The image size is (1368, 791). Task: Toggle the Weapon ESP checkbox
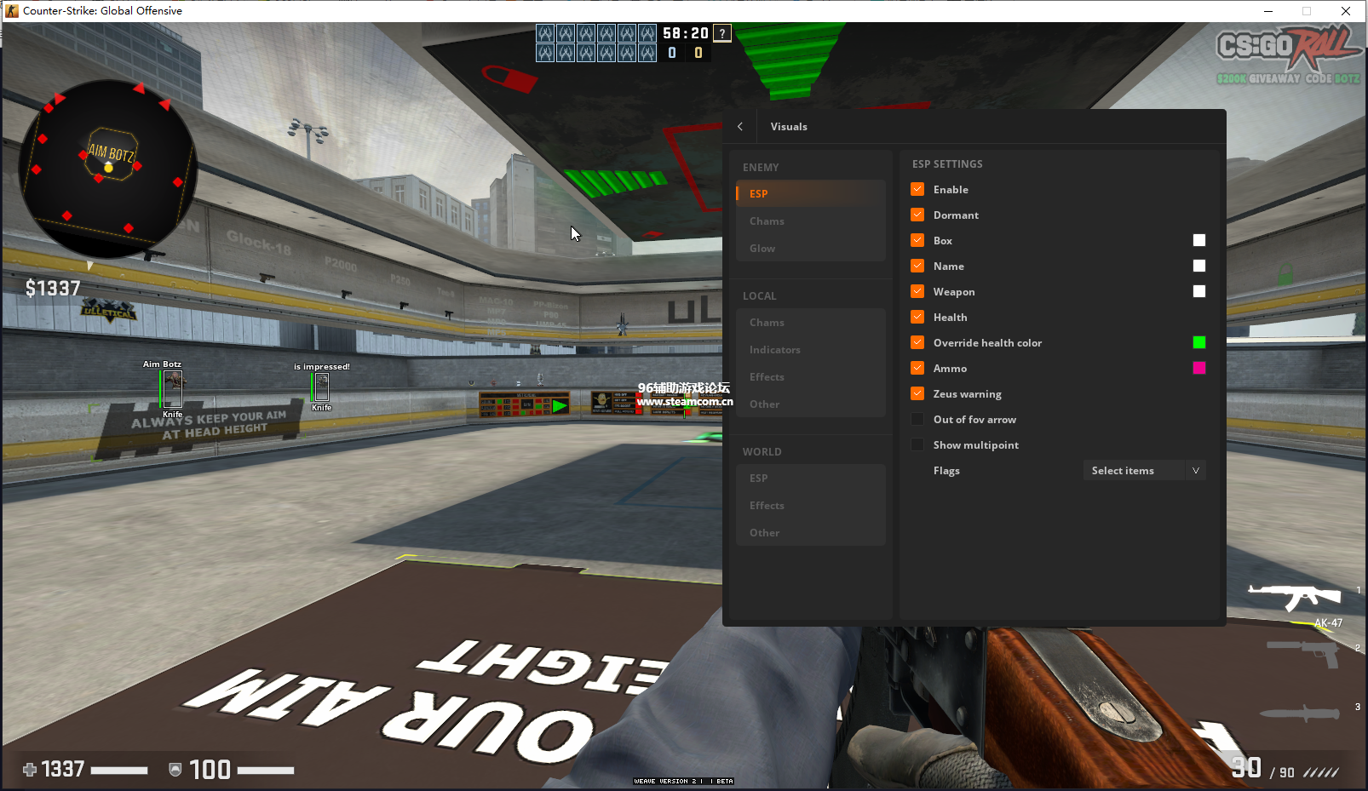(917, 291)
